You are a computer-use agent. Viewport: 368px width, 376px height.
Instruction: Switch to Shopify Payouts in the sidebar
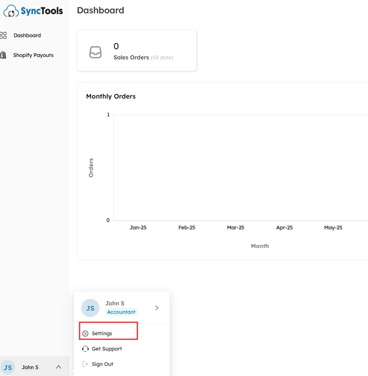[x=33, y=55]
